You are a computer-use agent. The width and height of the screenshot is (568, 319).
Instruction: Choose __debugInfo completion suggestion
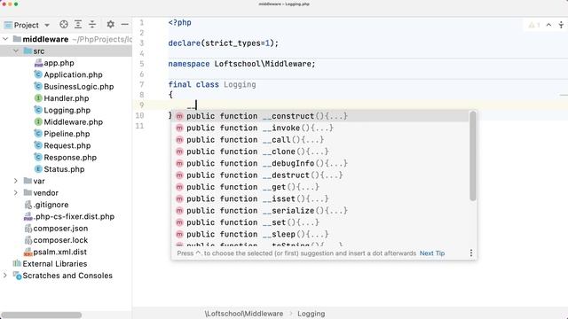coord(320,163)
